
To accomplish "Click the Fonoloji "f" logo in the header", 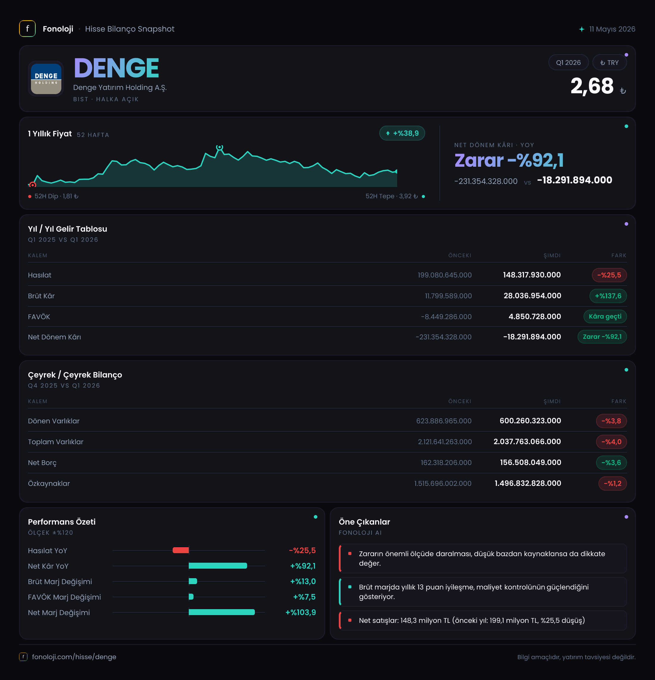I will point(27,29).
